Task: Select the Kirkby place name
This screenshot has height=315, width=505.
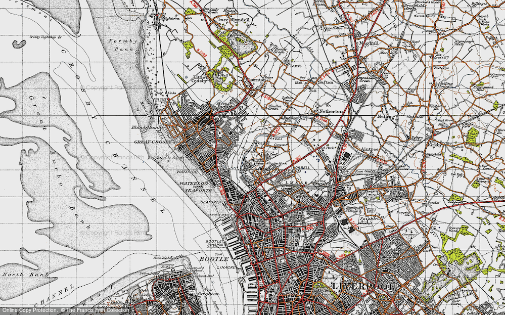Action: 435,145
